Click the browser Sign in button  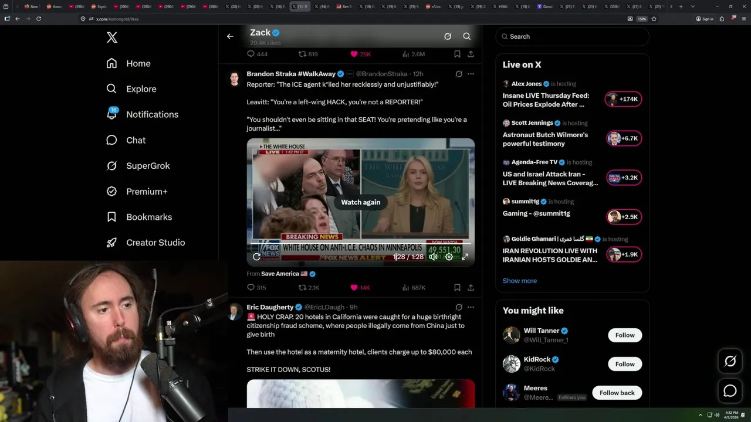pos(705,19)
